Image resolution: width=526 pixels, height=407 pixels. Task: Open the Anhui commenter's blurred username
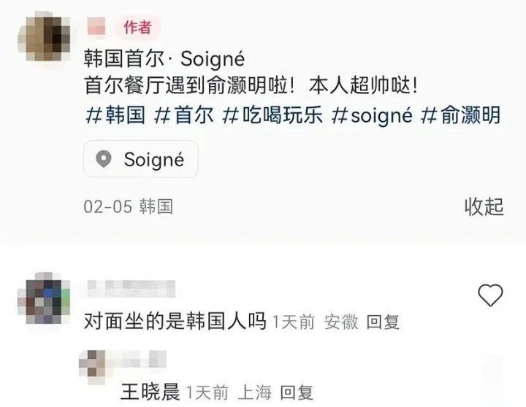click(x=131, y=288)
